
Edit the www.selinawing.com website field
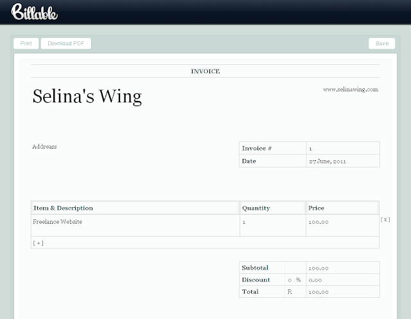pyautogui.click(x=351, y=89)
